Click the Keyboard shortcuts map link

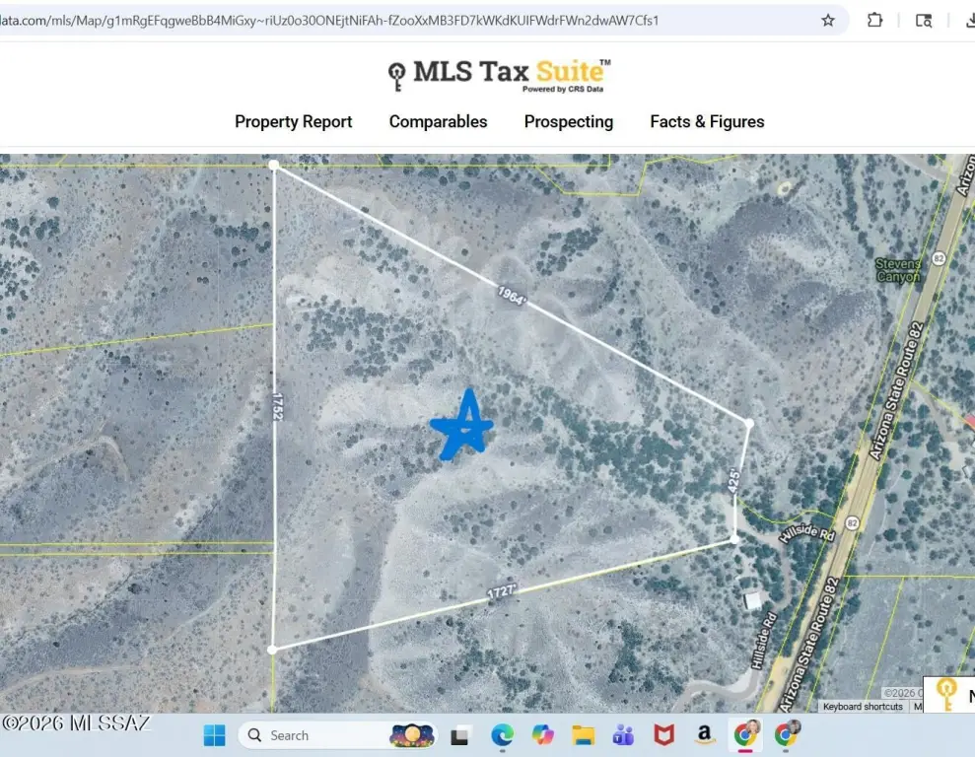pyautogui.click(x=863, y=707)
